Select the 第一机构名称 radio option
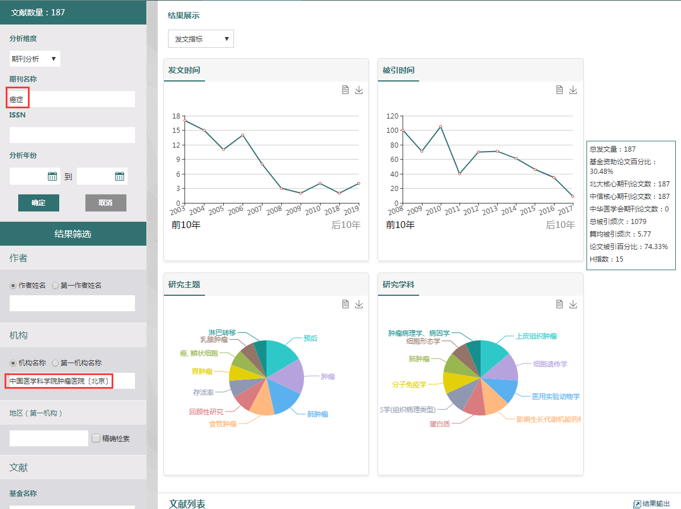 point(55,363)
